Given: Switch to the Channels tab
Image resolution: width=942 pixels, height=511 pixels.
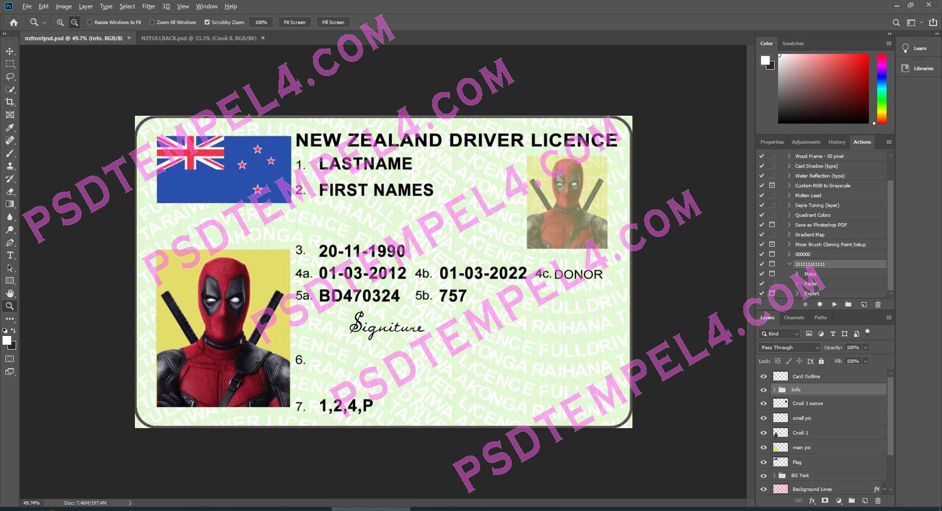Looking at the screenshot, I should click(794, 318).
